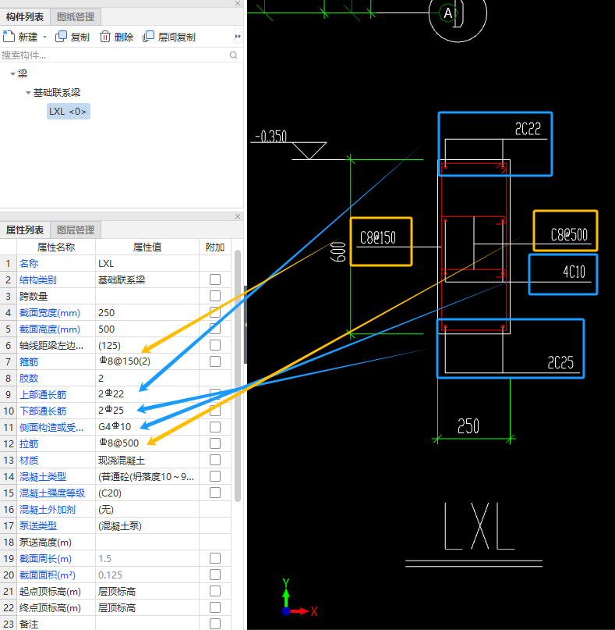Click the 拉筋 property link
Screen dimensions: 615x630
point(29,444)
